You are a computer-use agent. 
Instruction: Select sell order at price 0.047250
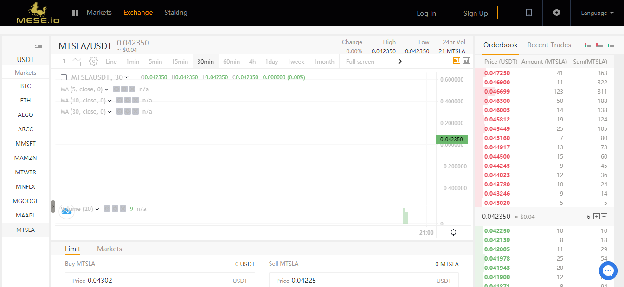[x=545, y=73]
